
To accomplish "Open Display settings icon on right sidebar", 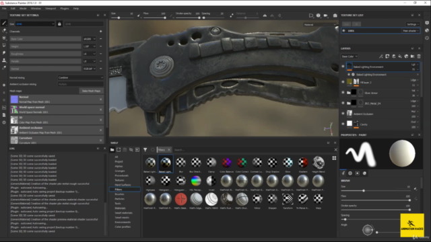I will pyautogui.click(x=427, y=23).
